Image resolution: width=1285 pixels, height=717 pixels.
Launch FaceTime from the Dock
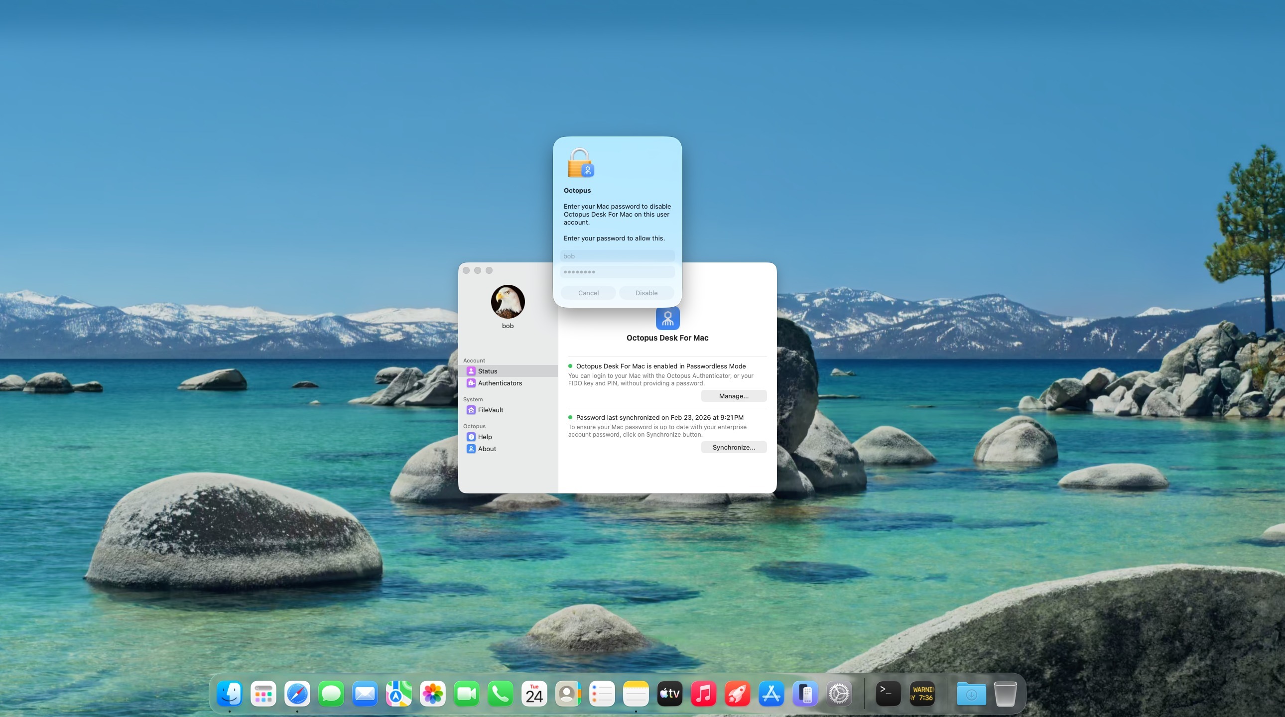tap(467, 694)
